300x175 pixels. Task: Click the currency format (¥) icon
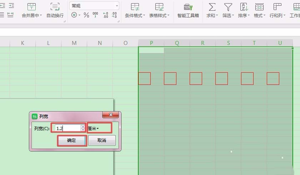point(74,15)
